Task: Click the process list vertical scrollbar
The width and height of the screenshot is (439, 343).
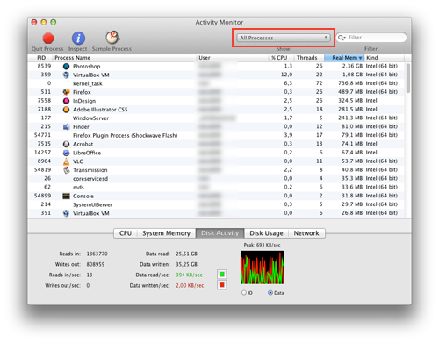Action: tap(408, 78)
